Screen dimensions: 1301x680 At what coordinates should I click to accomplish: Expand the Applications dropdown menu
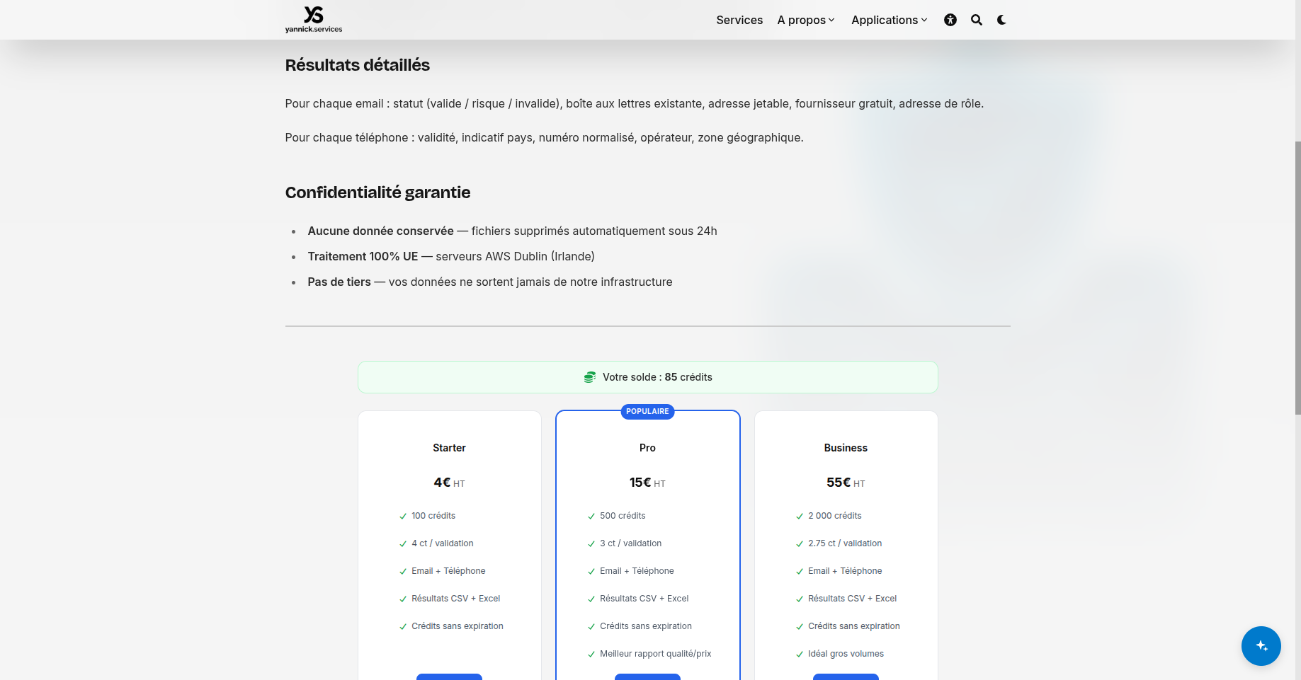pos(890,20)
